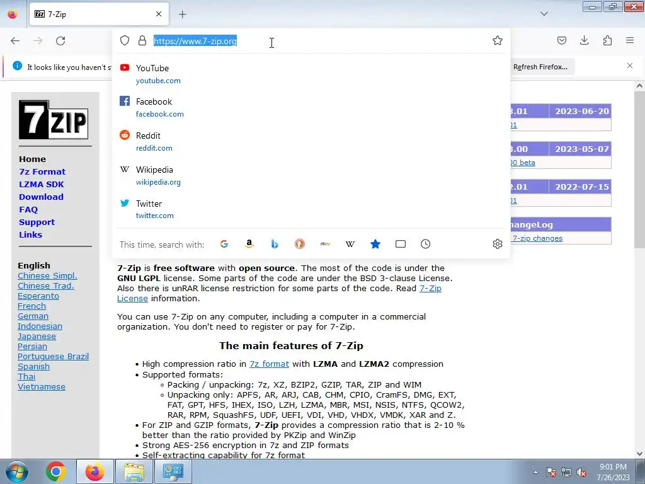Switch language to Vietnamese
Viewport: 645px width, 484px height.
click(42, 386)
